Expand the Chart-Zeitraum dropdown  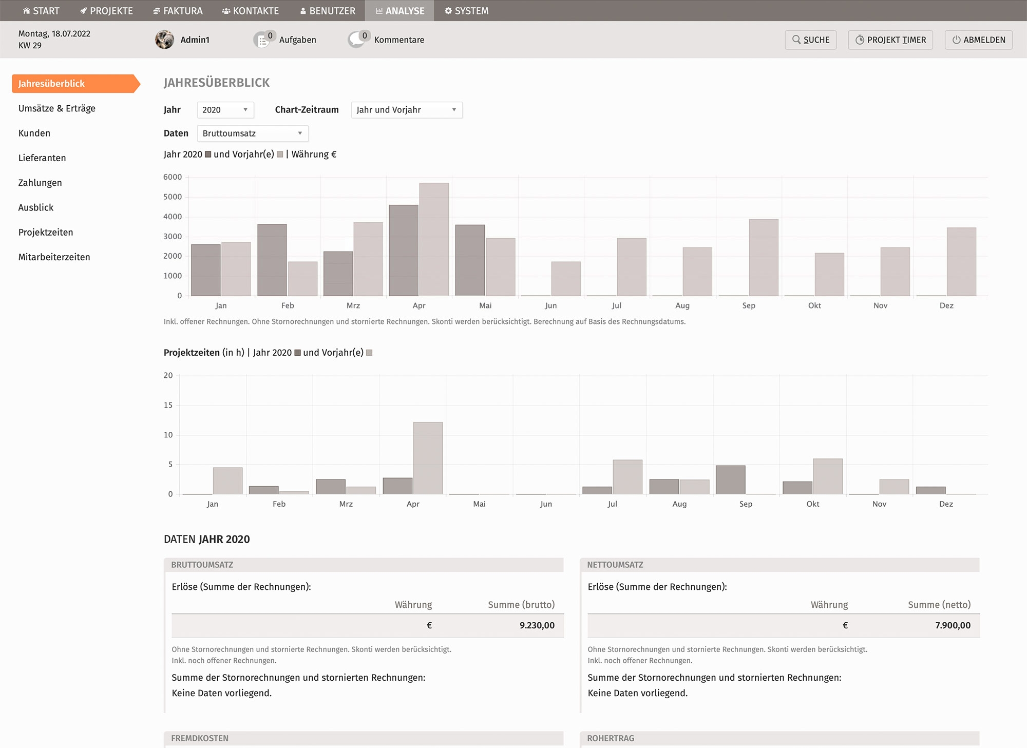[x=406, y=110]
